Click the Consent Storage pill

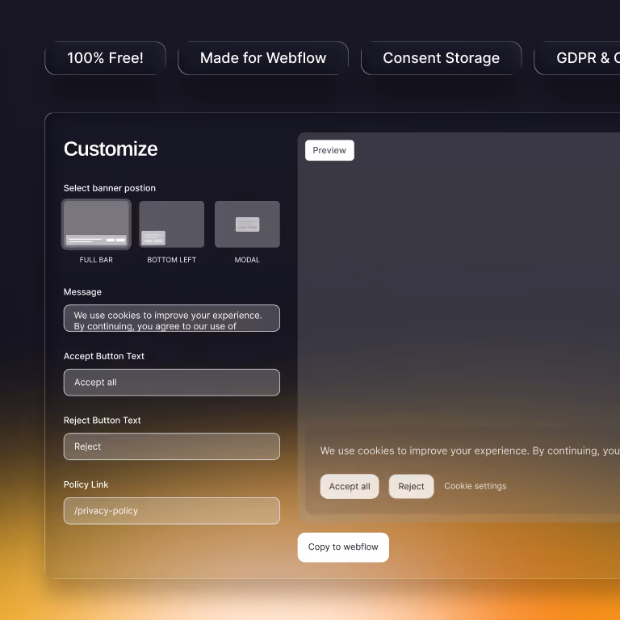coord(442,58)
